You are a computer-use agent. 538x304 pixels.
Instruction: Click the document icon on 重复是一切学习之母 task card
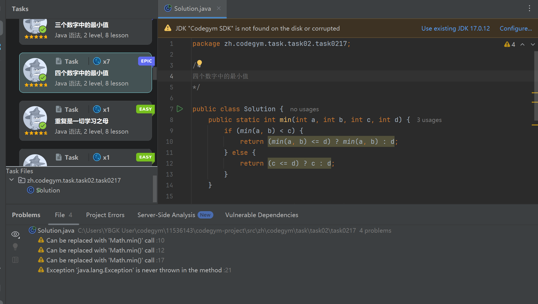click(58, 109)
